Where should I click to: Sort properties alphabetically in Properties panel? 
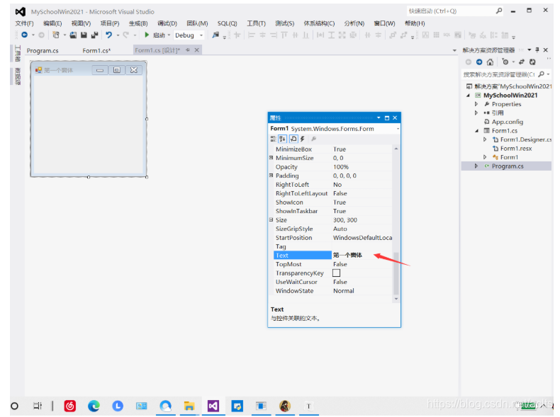[x=283, y=139]
